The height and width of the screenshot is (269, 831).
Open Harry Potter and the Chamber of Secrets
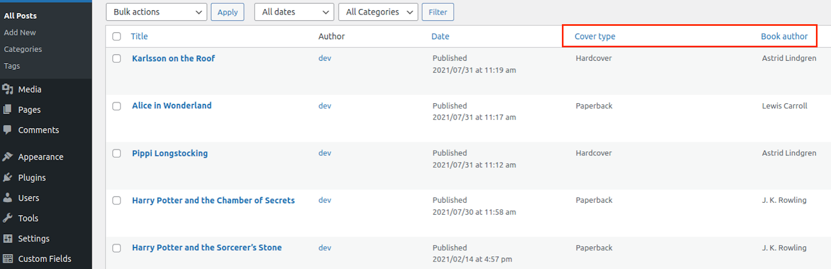213,201
